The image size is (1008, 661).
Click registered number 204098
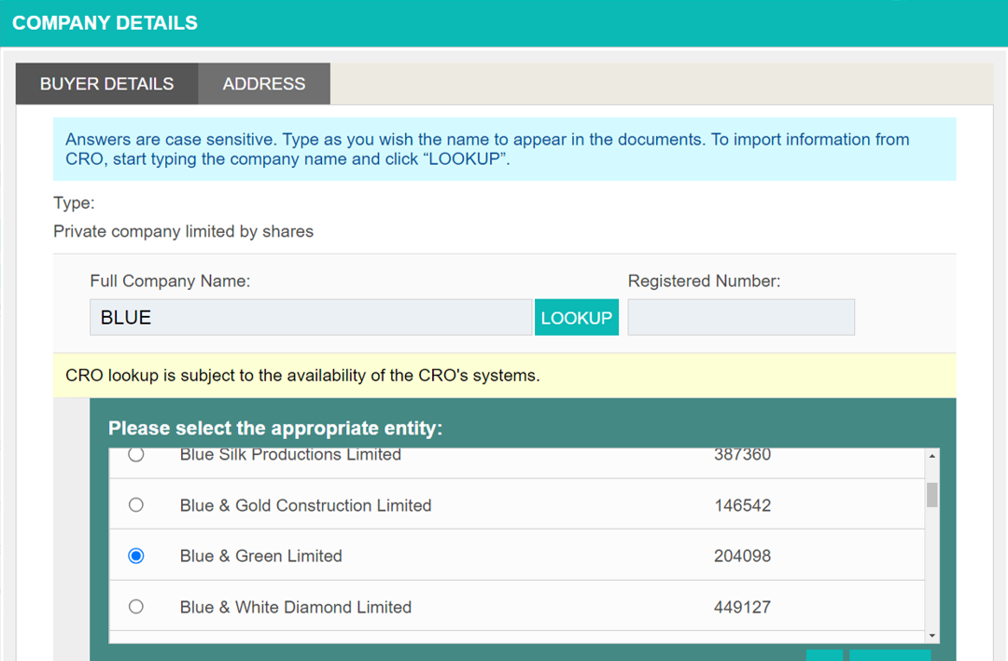tap(743, 557)
